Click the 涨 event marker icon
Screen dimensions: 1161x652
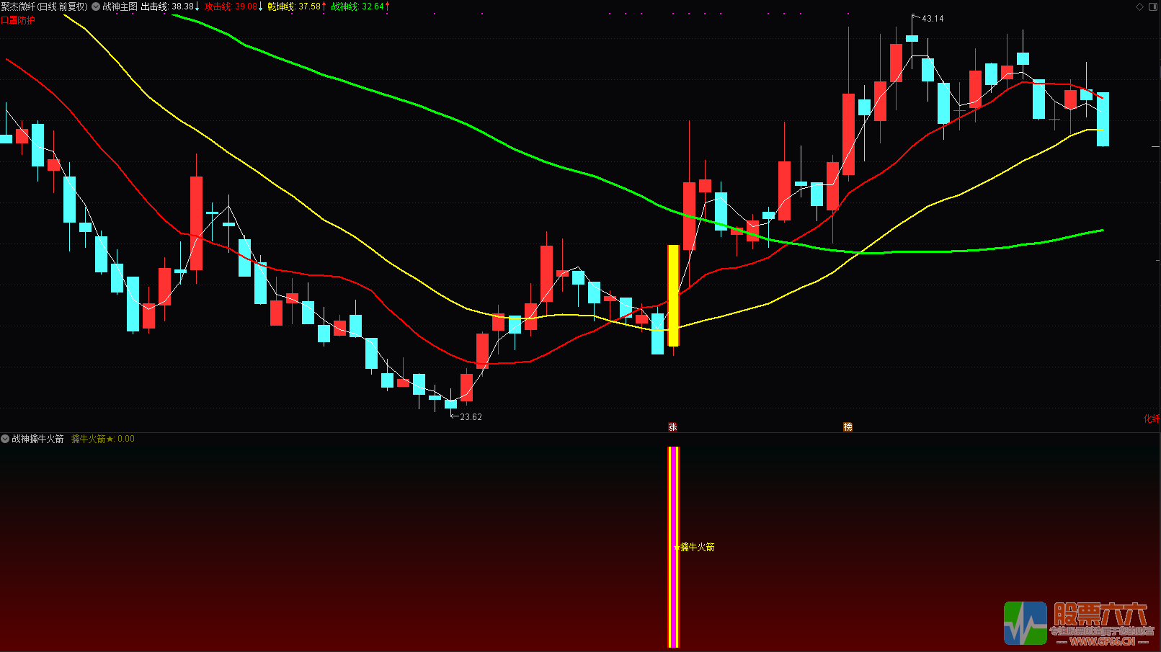[672, 427]
